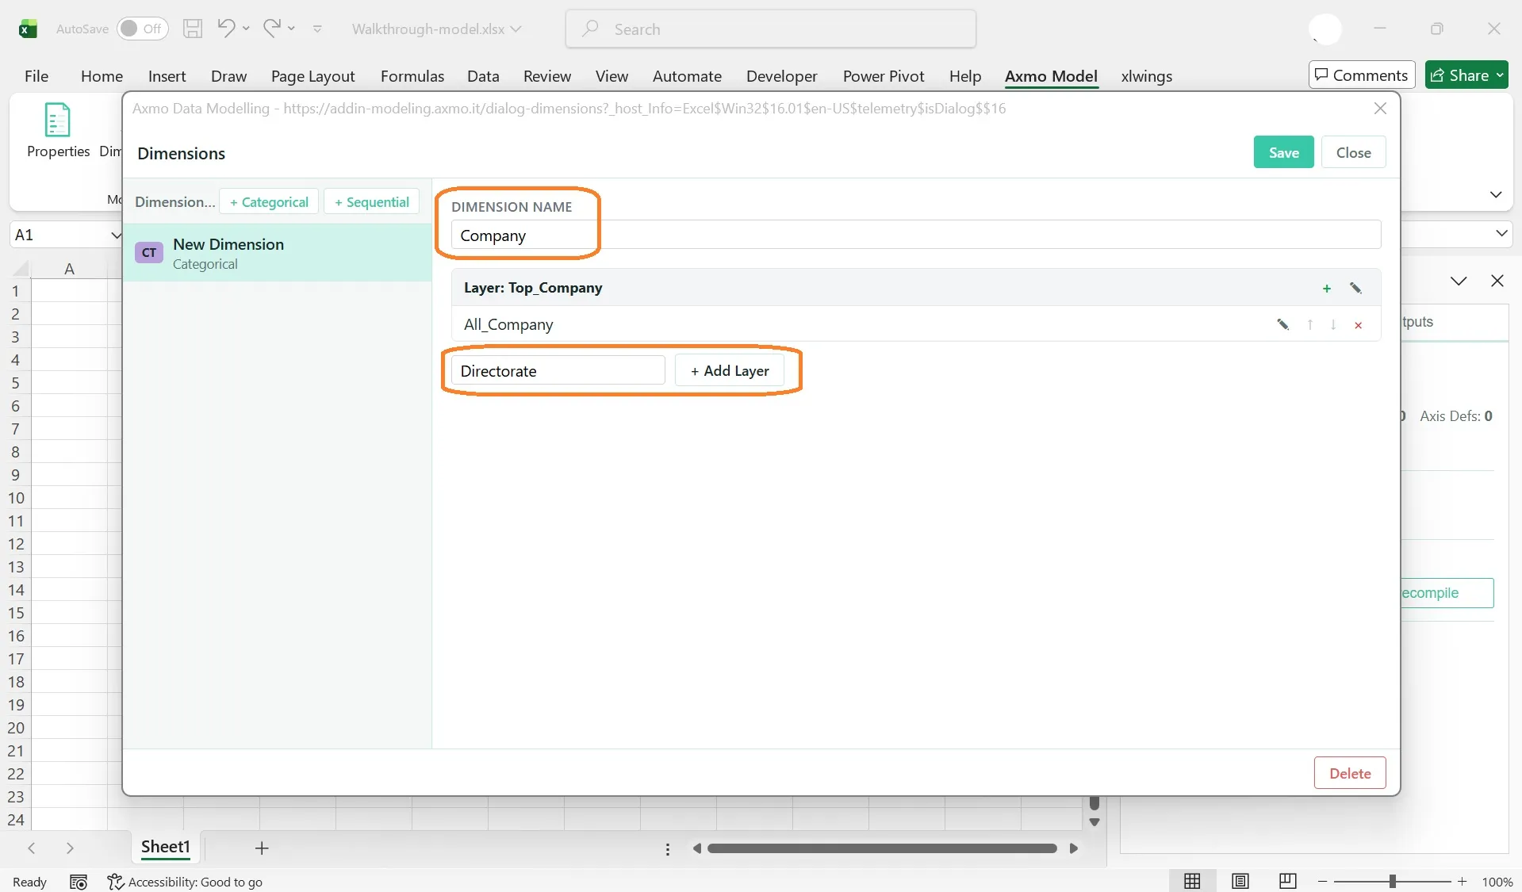Viewport: 1522px width, 892px height.
Task: Open the Name Box dropdown next to A1
Action: 116,235
